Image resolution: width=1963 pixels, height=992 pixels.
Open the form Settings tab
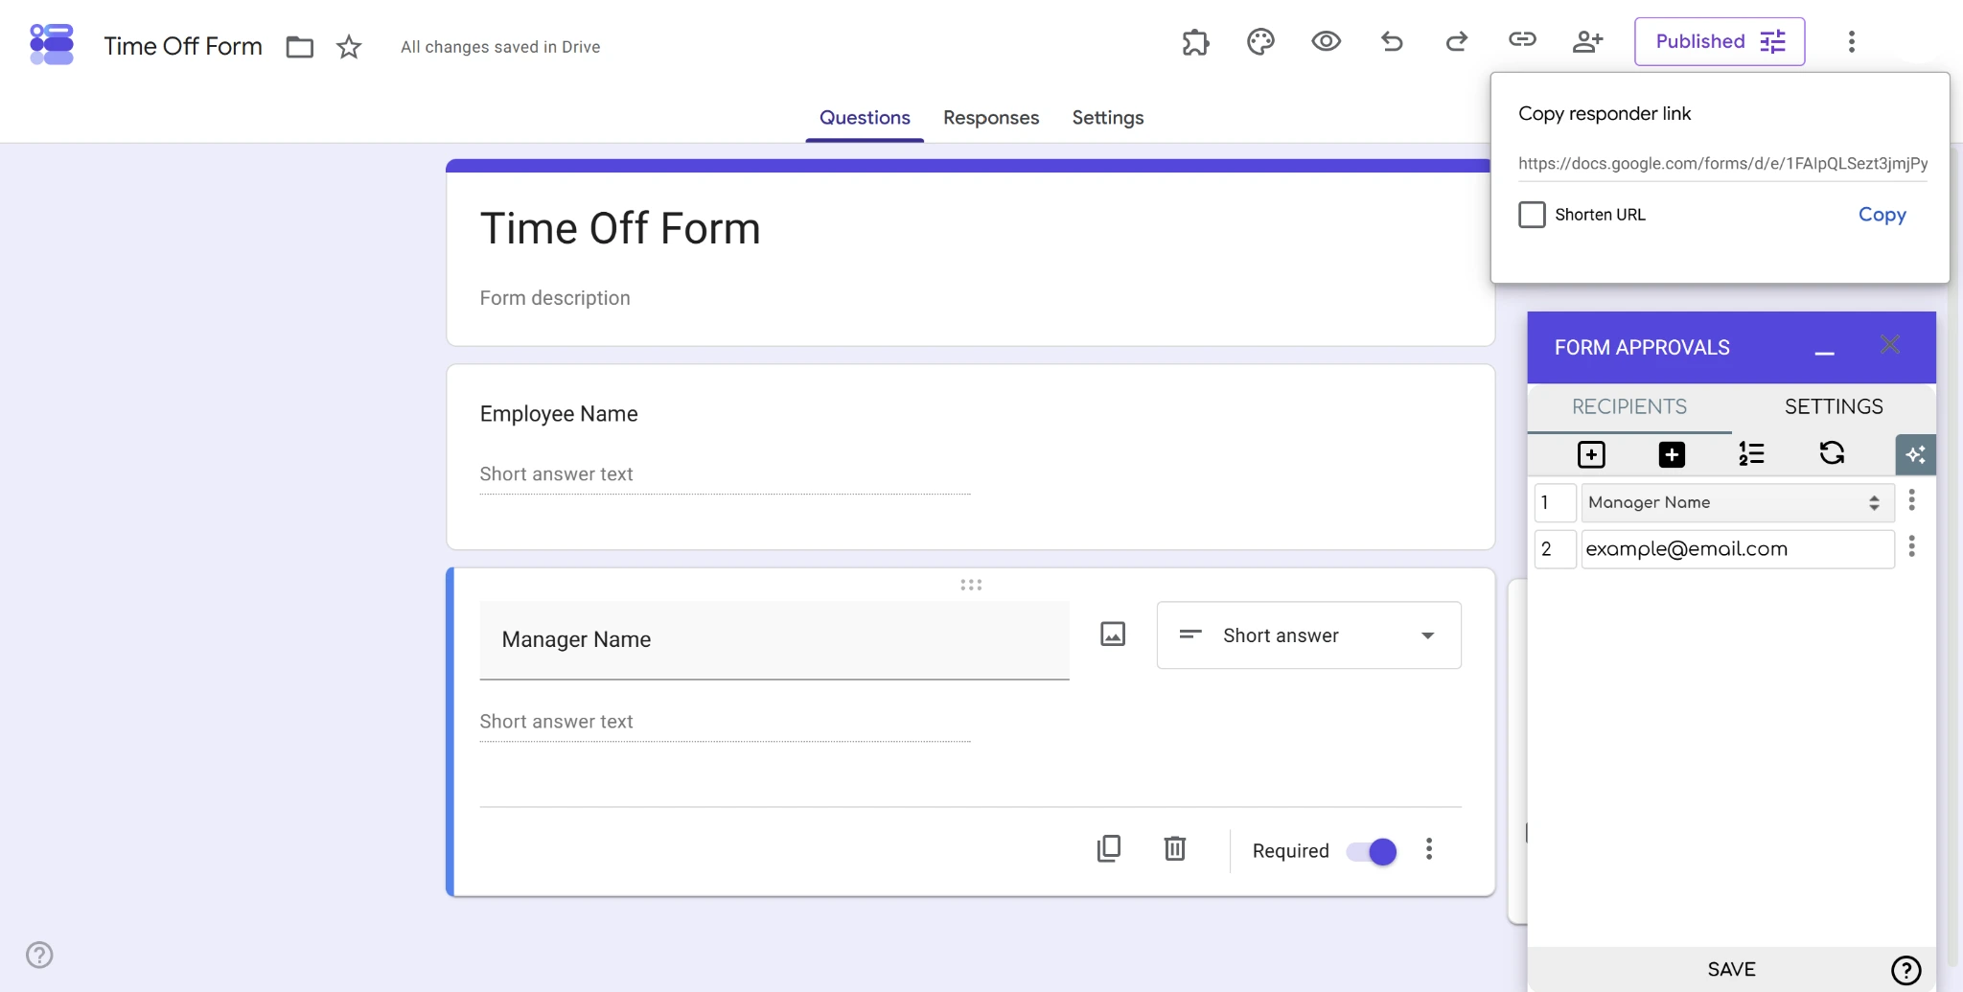tap(1108, 118)
